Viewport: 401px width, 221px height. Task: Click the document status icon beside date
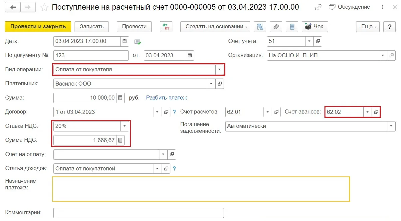coord(137,42)
